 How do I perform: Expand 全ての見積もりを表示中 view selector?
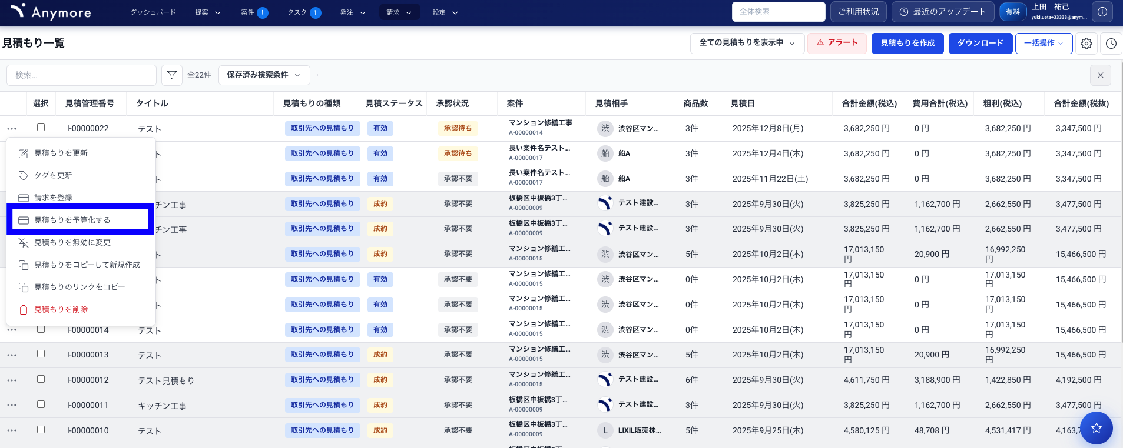coord(747,43)
